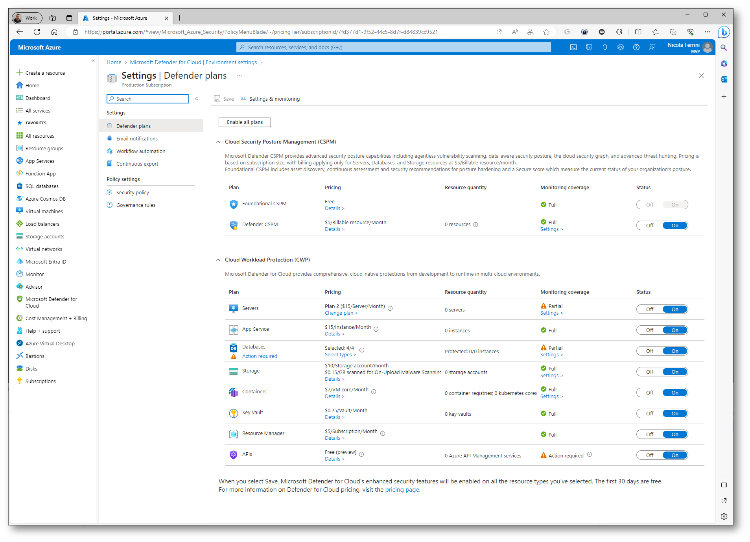Click the browser refresh button

coord(37,32)
